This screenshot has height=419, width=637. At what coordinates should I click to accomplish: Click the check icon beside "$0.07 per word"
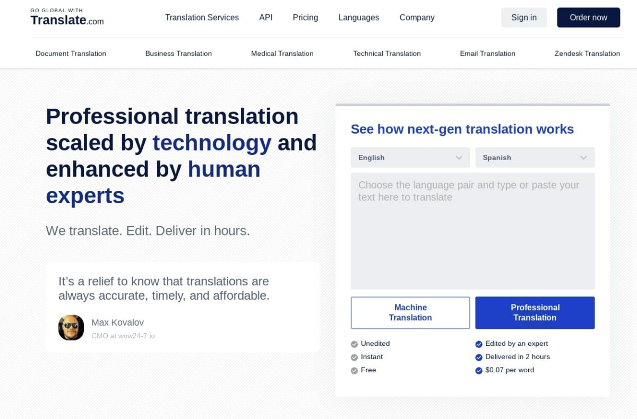pos(479,370)
